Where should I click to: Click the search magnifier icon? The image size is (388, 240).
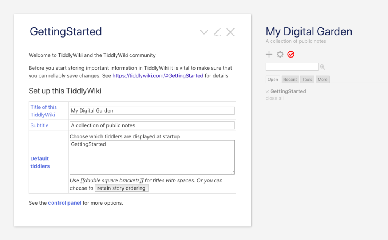pos(322,67)
